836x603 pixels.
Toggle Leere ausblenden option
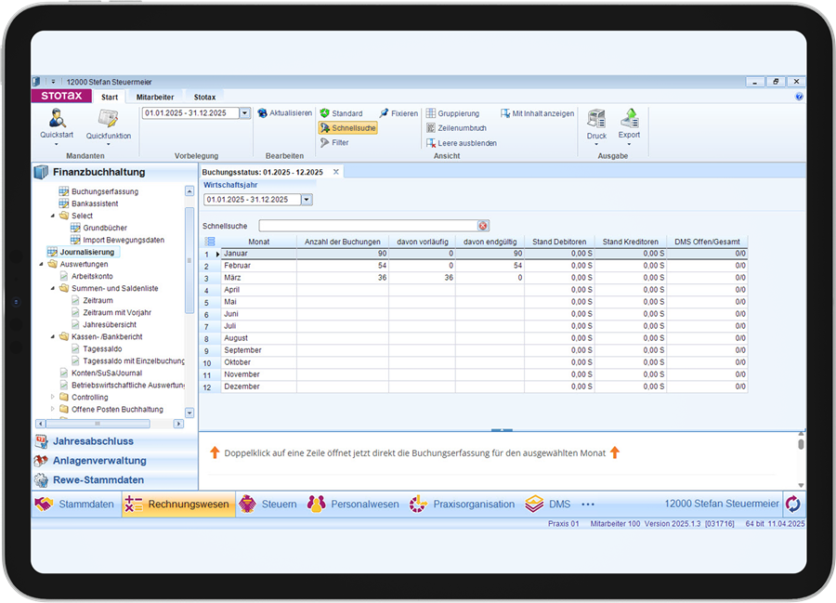point(461,143)
